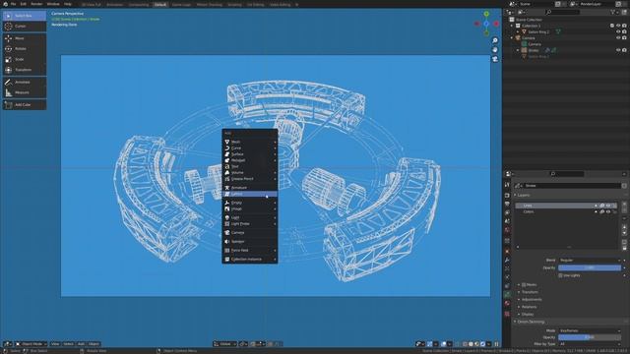Expand Saturn Ring 2 in outliner
This screenshot has width=630, height=354.
pos(519,31)
